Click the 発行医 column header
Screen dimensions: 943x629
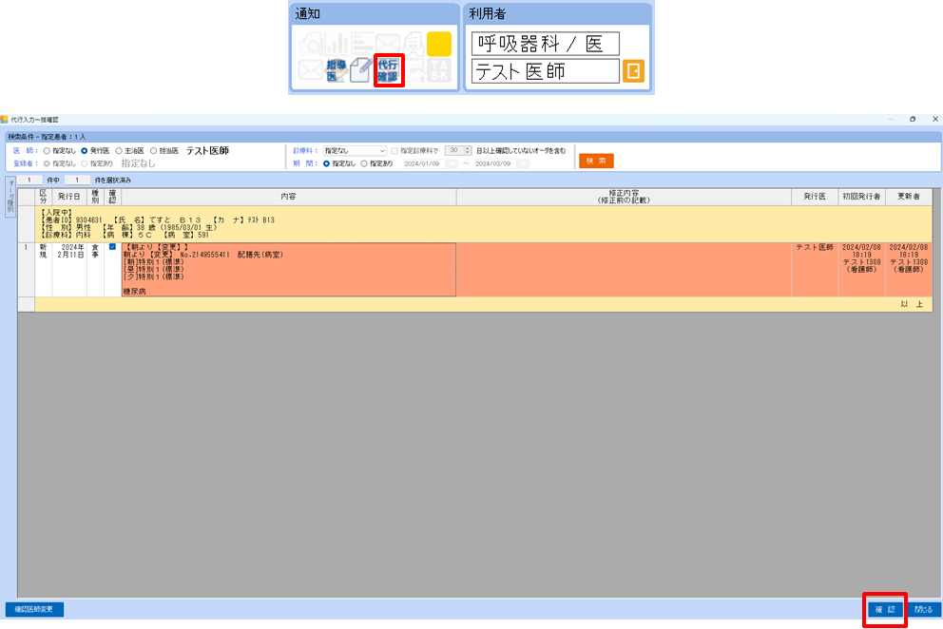pos(815,197)
